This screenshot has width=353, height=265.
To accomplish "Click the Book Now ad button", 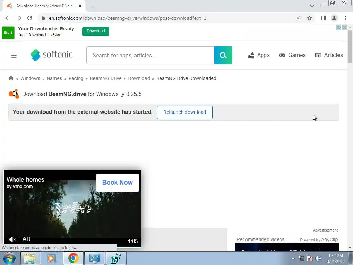I will point(117,183).
